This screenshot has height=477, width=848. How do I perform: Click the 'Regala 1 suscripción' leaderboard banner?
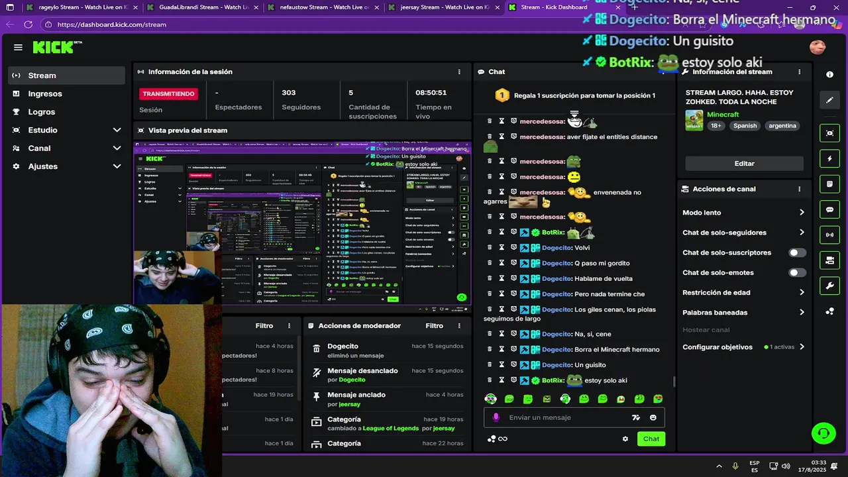pos(575,95)
